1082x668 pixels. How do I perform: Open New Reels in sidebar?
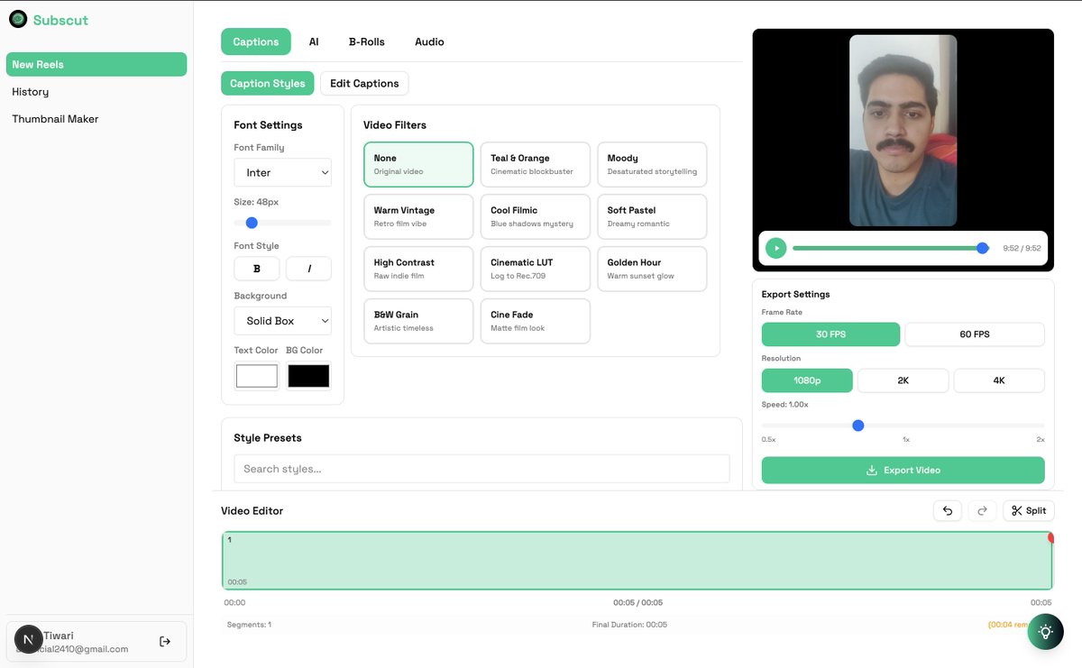click(x=96, y=64)
